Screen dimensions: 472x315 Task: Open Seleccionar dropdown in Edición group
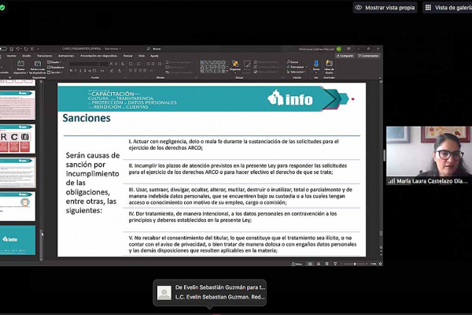[x=297, y=72]
